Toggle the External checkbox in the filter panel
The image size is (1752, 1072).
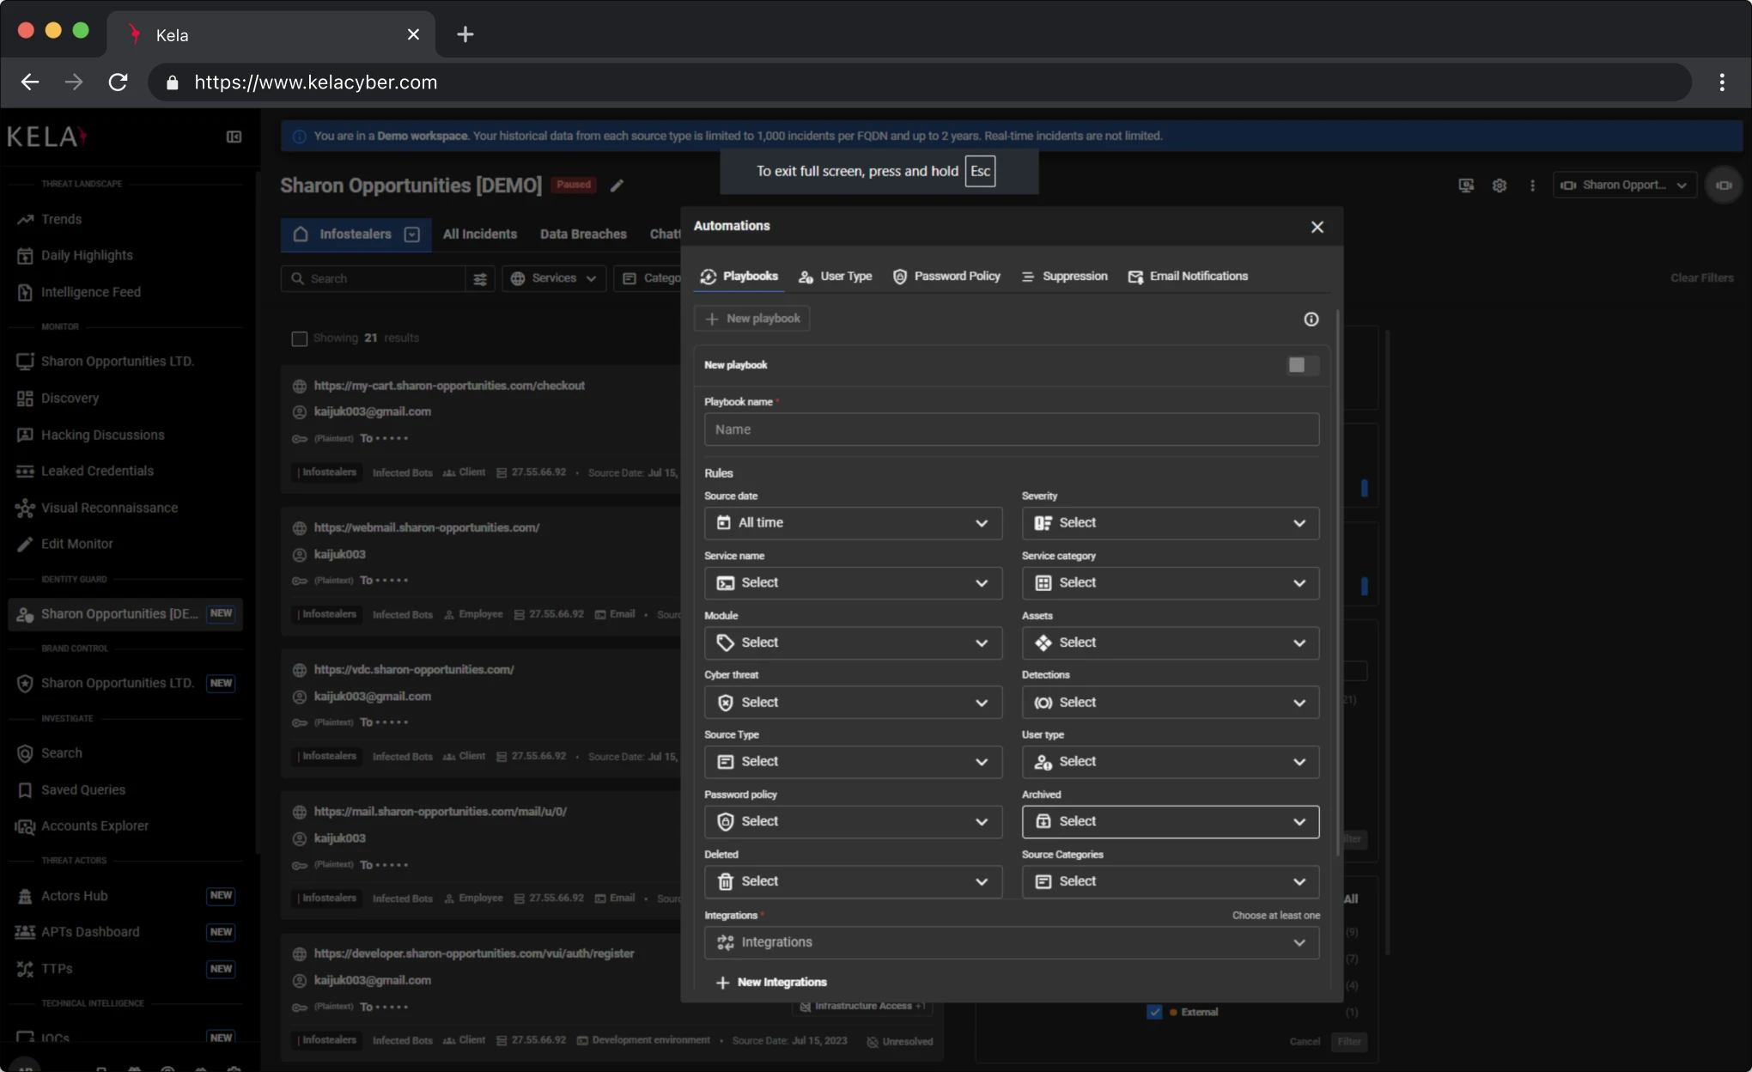1154,1012
